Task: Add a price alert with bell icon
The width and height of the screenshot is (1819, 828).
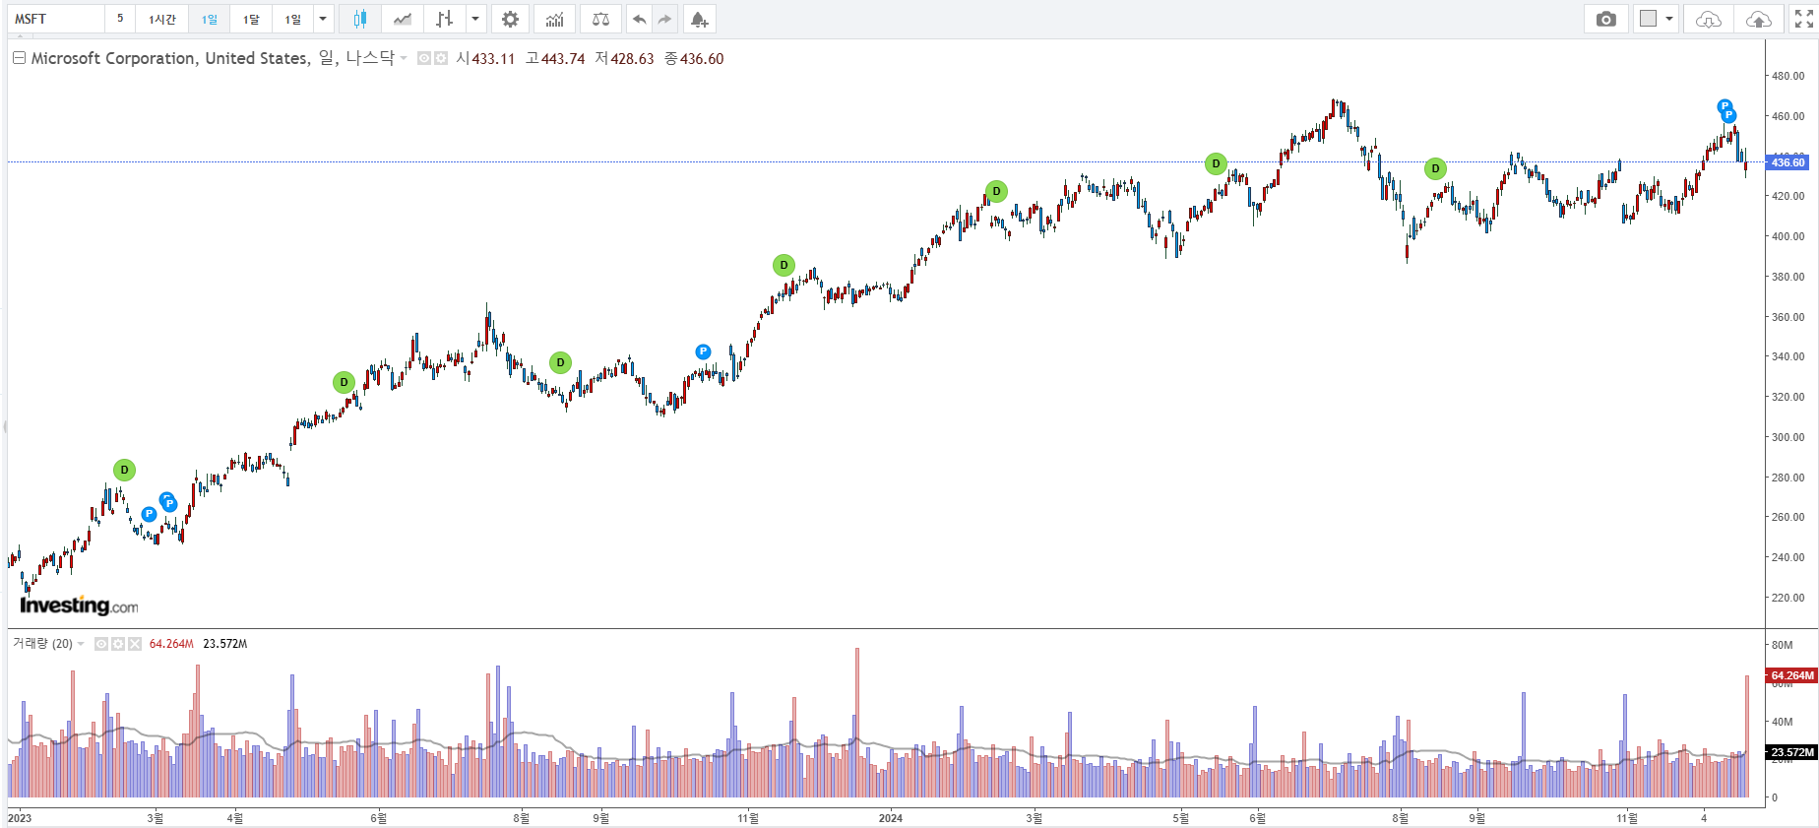Action: [699, 19]
